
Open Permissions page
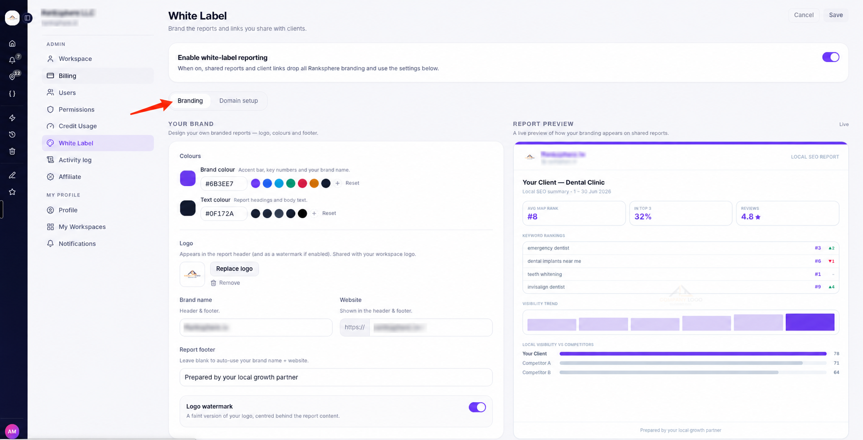click(98, 110)
